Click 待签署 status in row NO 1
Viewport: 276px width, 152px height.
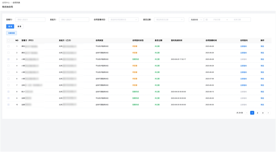tap(135, 46)
